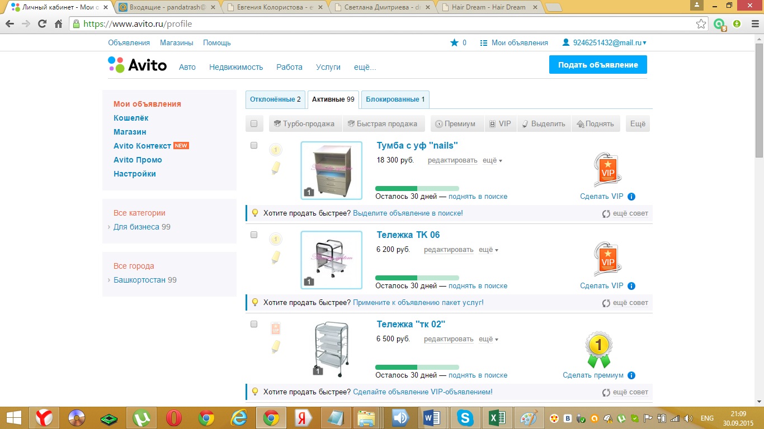Tick the checkbox for Тумба с уф "nails"
Viewport: 764px width, 429px height.
[254, 145]
